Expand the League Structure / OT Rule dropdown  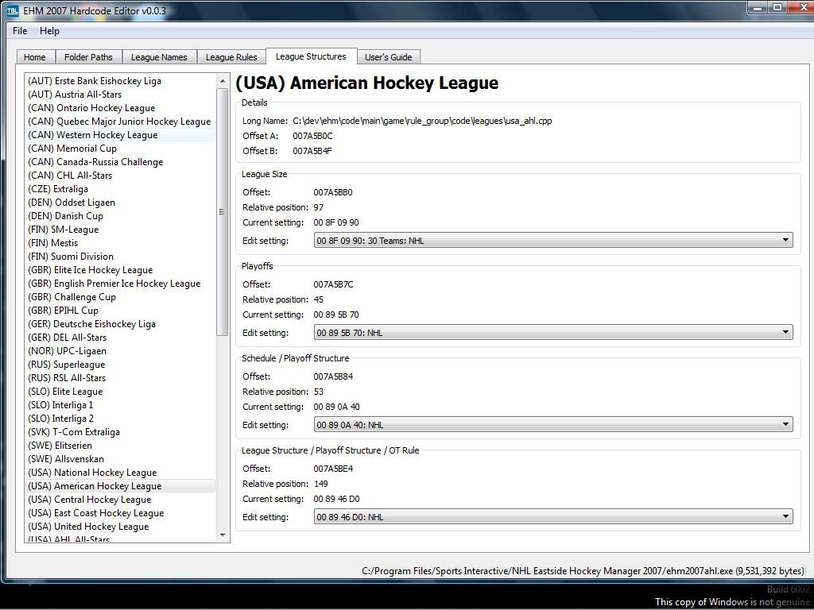[553, 516]
